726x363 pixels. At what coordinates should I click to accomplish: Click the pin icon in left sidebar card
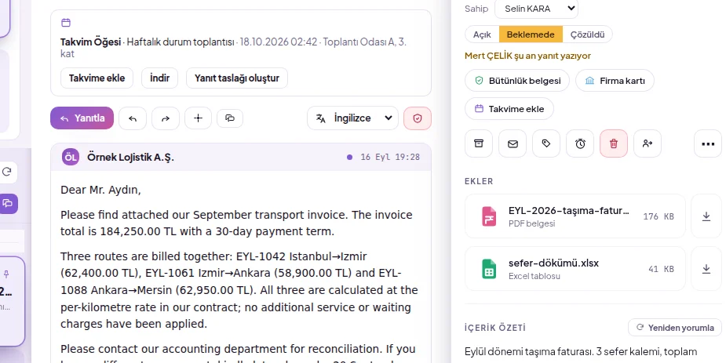(x=6, y=274)
